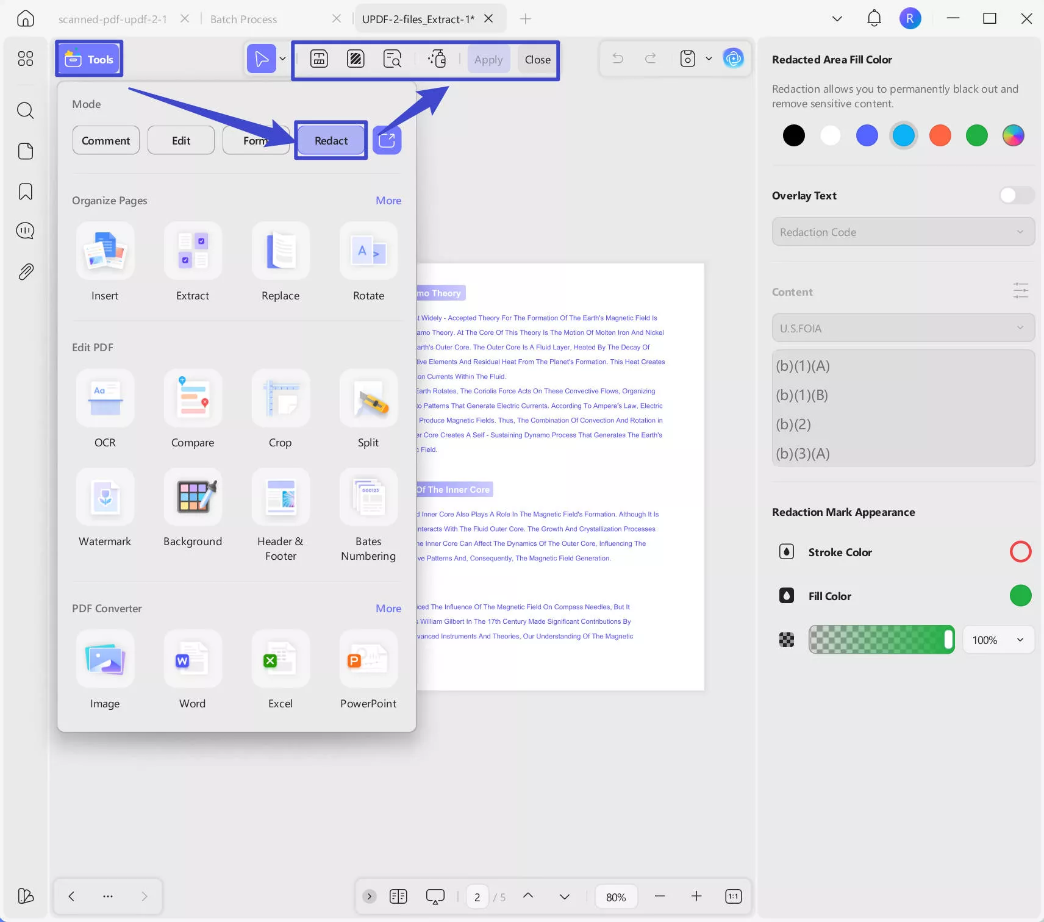Convert PDF to PowerPoint
This screenshot has height=922, width=1044.
[x=368, y=670]
